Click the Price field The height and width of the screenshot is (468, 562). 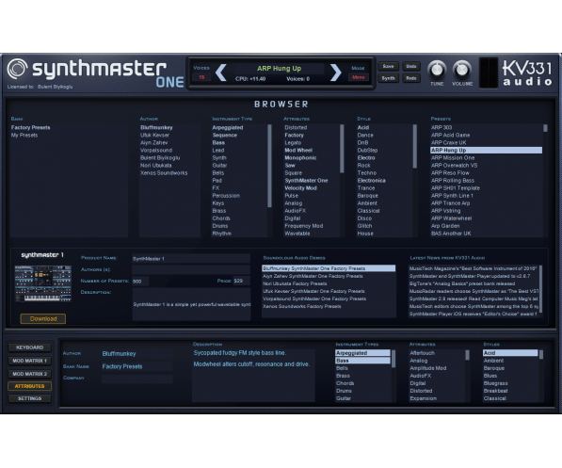pos(242,282)
